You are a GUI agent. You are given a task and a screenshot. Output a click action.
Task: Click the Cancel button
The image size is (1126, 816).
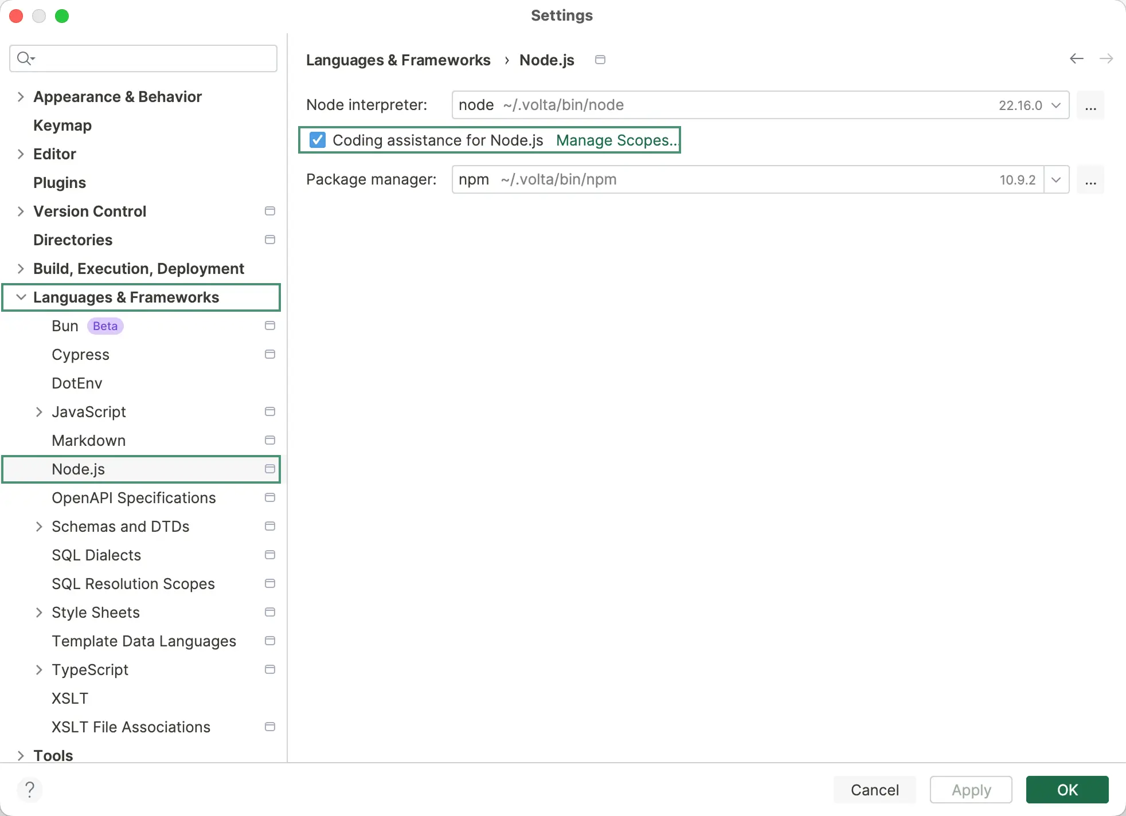874,790
